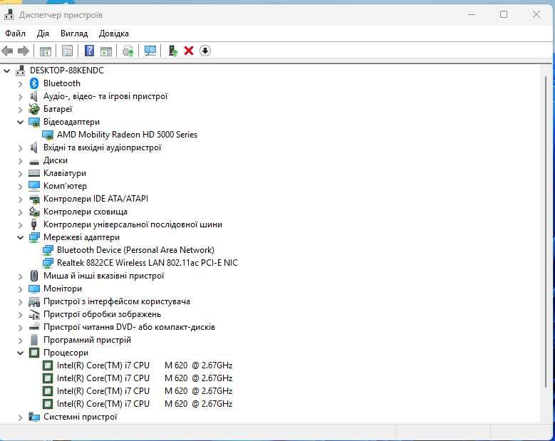Image resolution: width=555 pixels, height=441 pixels.
Task: Click the computer icon beside DESKTOP-88KENDC
Action: point(21,71)
